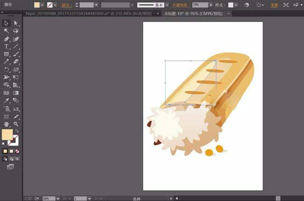Select the Curvature tool
Image resolution: width=304 pixels, height=201 pixels.
(x=16, y=39)
